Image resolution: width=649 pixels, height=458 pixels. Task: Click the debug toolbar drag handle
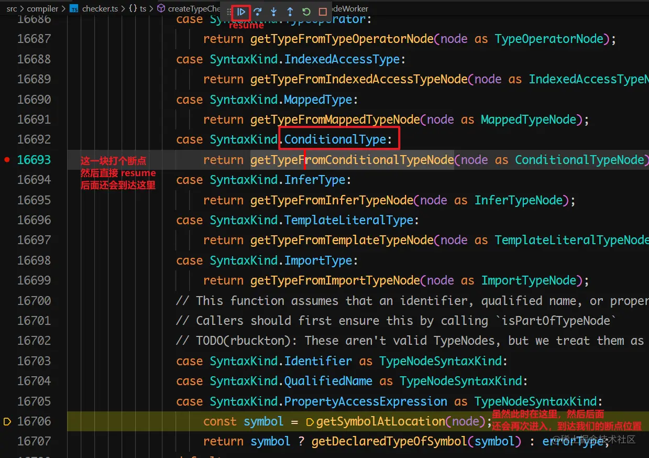(x=229, y=12)
